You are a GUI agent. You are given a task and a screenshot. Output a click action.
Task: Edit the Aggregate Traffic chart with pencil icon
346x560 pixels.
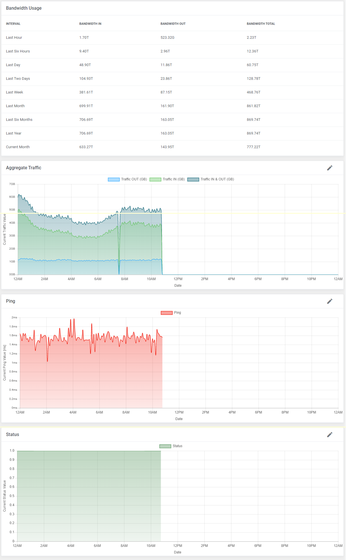330,168
